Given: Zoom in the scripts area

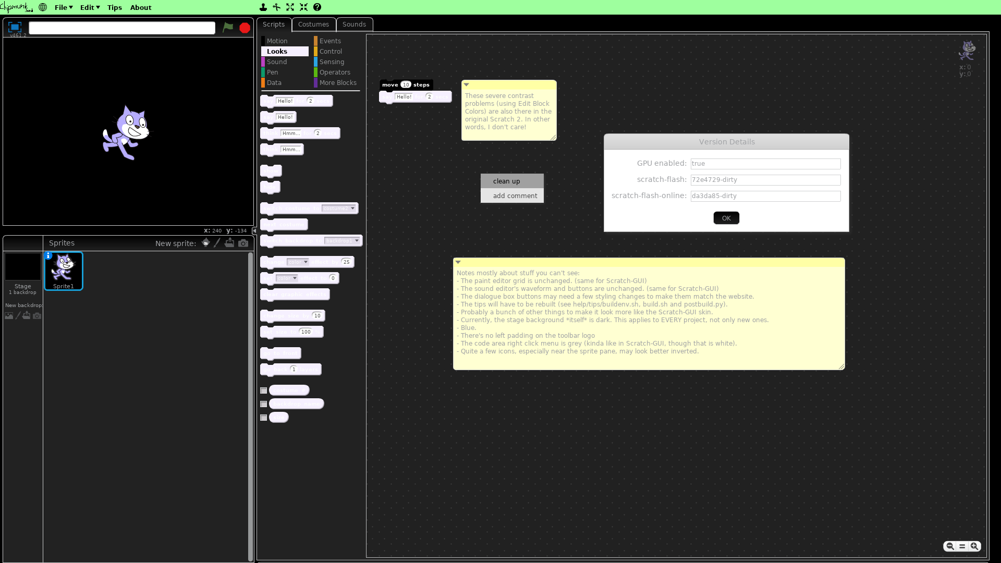Looking at the screenshot, I should pos(974,546).
